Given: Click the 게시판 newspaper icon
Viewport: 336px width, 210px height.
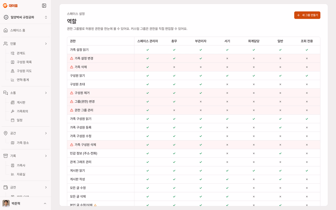Looking at the screenshot, I should pos(12,102).
